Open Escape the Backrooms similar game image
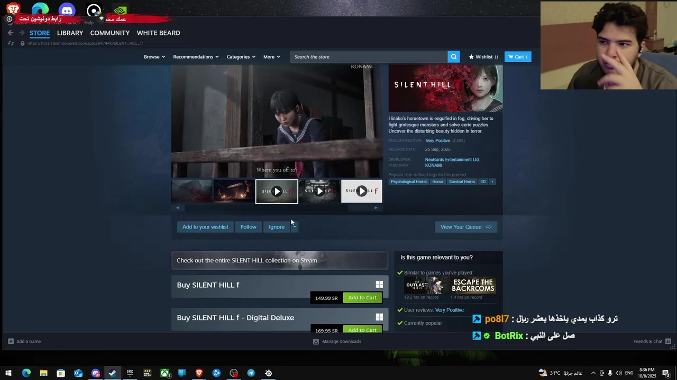 pos(473,286)
